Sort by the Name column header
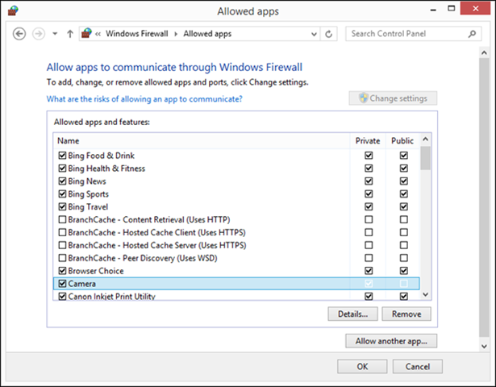 pyautogui.click(x=202, y=141)
